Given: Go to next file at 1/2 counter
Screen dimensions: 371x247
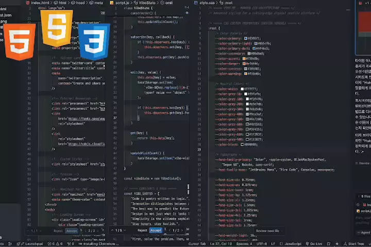Looking at the screenshot, I should click(x=182, y=230).
